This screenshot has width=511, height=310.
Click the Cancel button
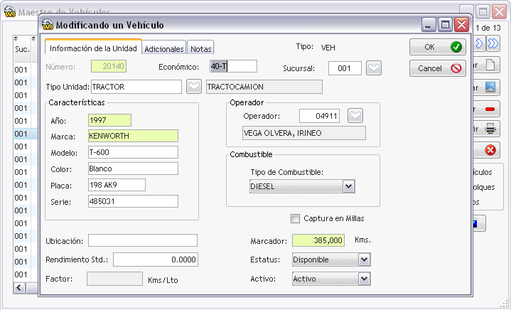tap(437, 68)
